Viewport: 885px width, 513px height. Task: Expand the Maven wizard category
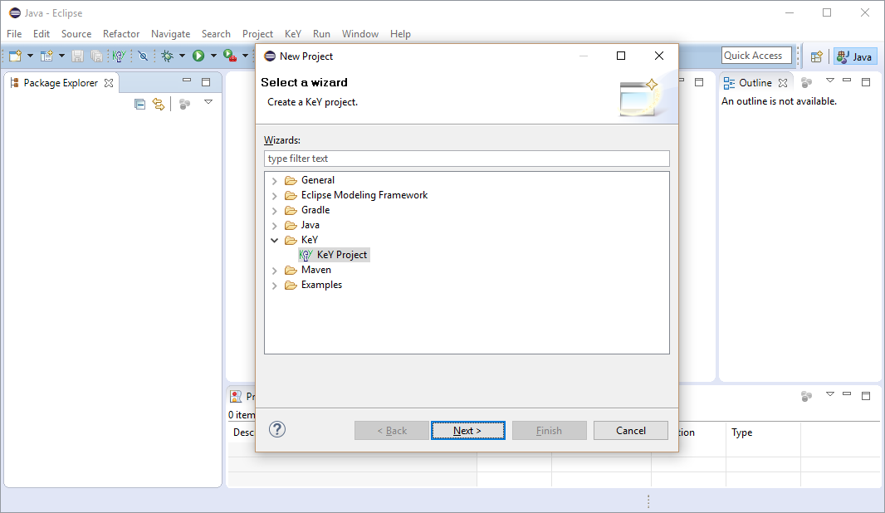click(275, 271)
